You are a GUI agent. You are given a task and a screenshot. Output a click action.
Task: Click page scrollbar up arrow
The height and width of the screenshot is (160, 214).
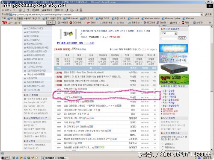pos(212,27)
